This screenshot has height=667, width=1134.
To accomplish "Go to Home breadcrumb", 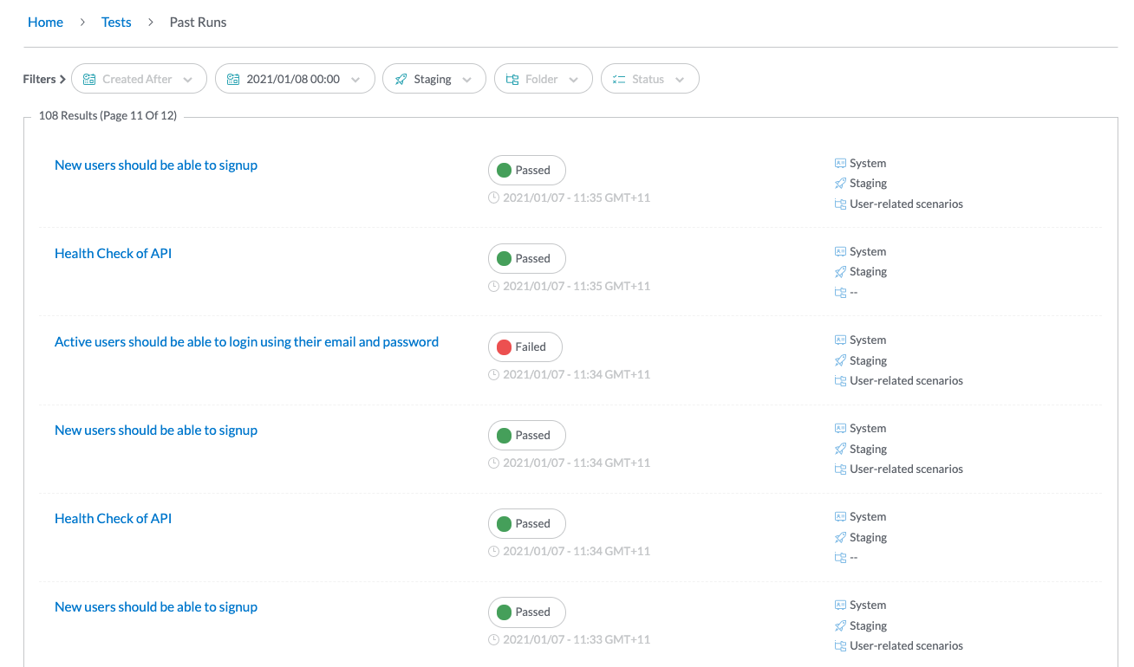I will 45,23.
